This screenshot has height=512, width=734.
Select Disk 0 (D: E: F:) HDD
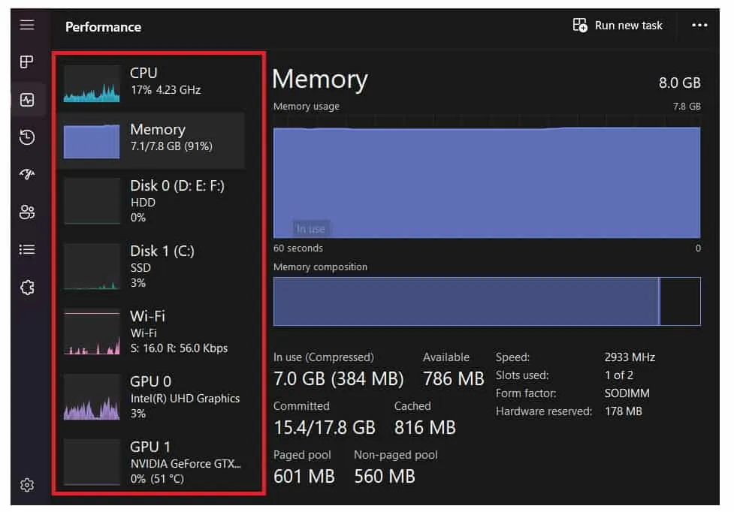pyautogui.click(x=152, y=201)
